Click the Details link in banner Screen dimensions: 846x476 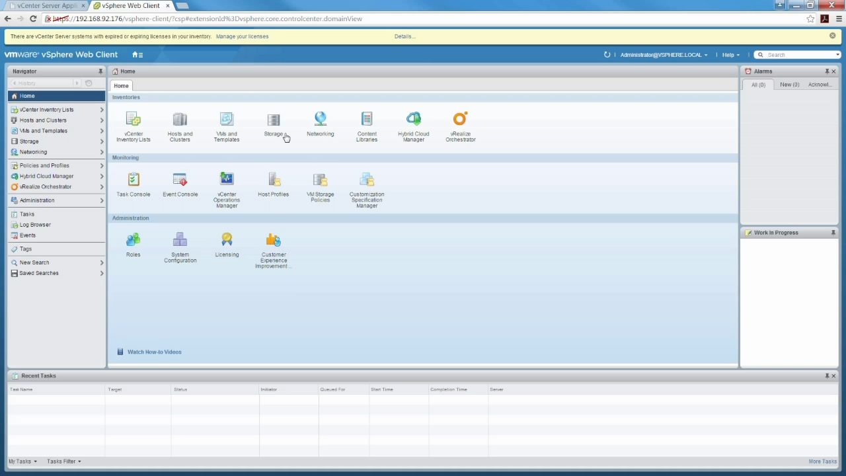point(404,36)
